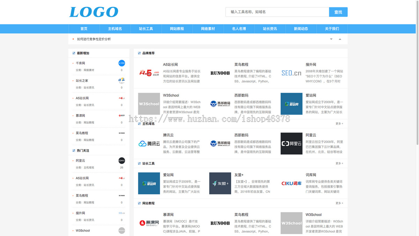
Task: Click the blue 查找 search button
Action: pyautogui.click(x=338, y=12)
